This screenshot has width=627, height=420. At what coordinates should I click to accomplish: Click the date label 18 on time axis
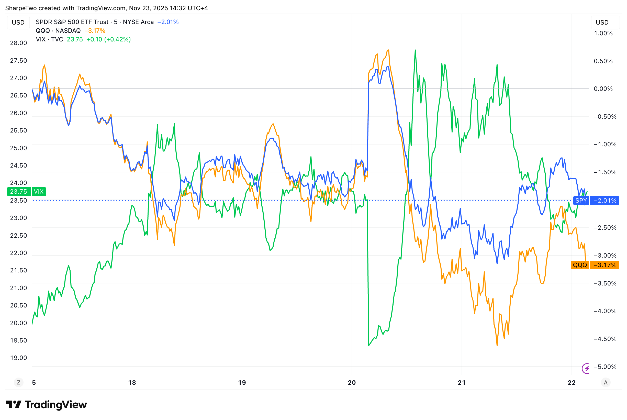coord(132,382)
